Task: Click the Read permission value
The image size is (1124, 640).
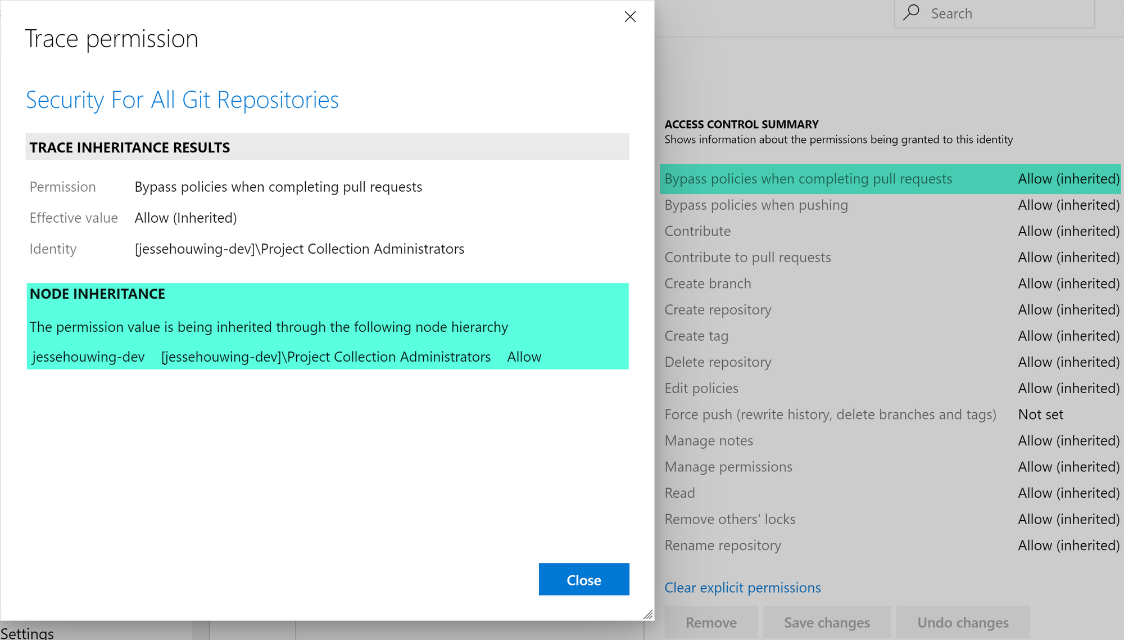Action: pyautogui.click(x=1068, y=493)
